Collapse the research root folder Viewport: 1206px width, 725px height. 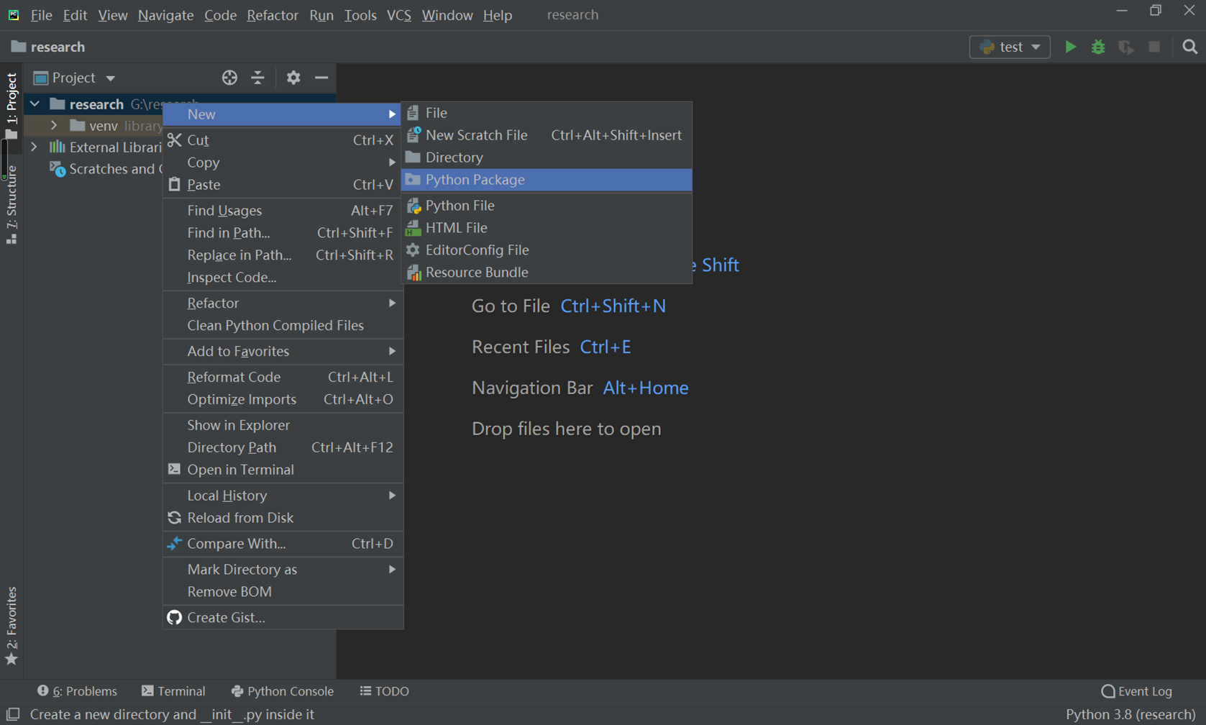[x=35, y=104]
